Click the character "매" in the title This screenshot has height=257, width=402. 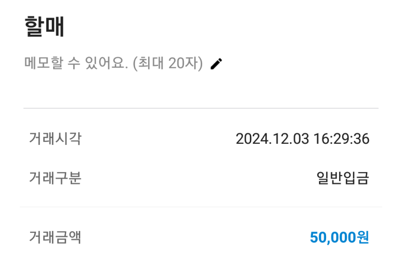click(54, 28)
